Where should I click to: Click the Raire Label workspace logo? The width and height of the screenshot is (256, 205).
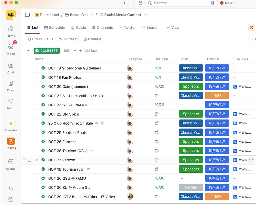(11, 15)
